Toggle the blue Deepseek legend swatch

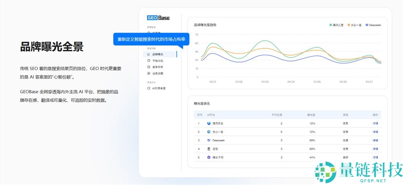click(367, 25)
